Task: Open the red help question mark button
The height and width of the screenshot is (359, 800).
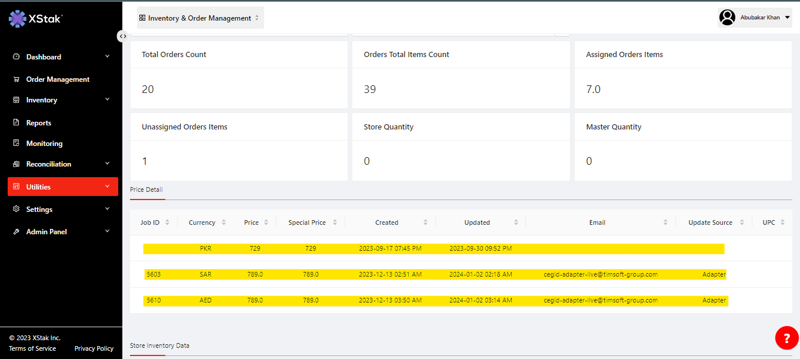Action: [786, 338]
